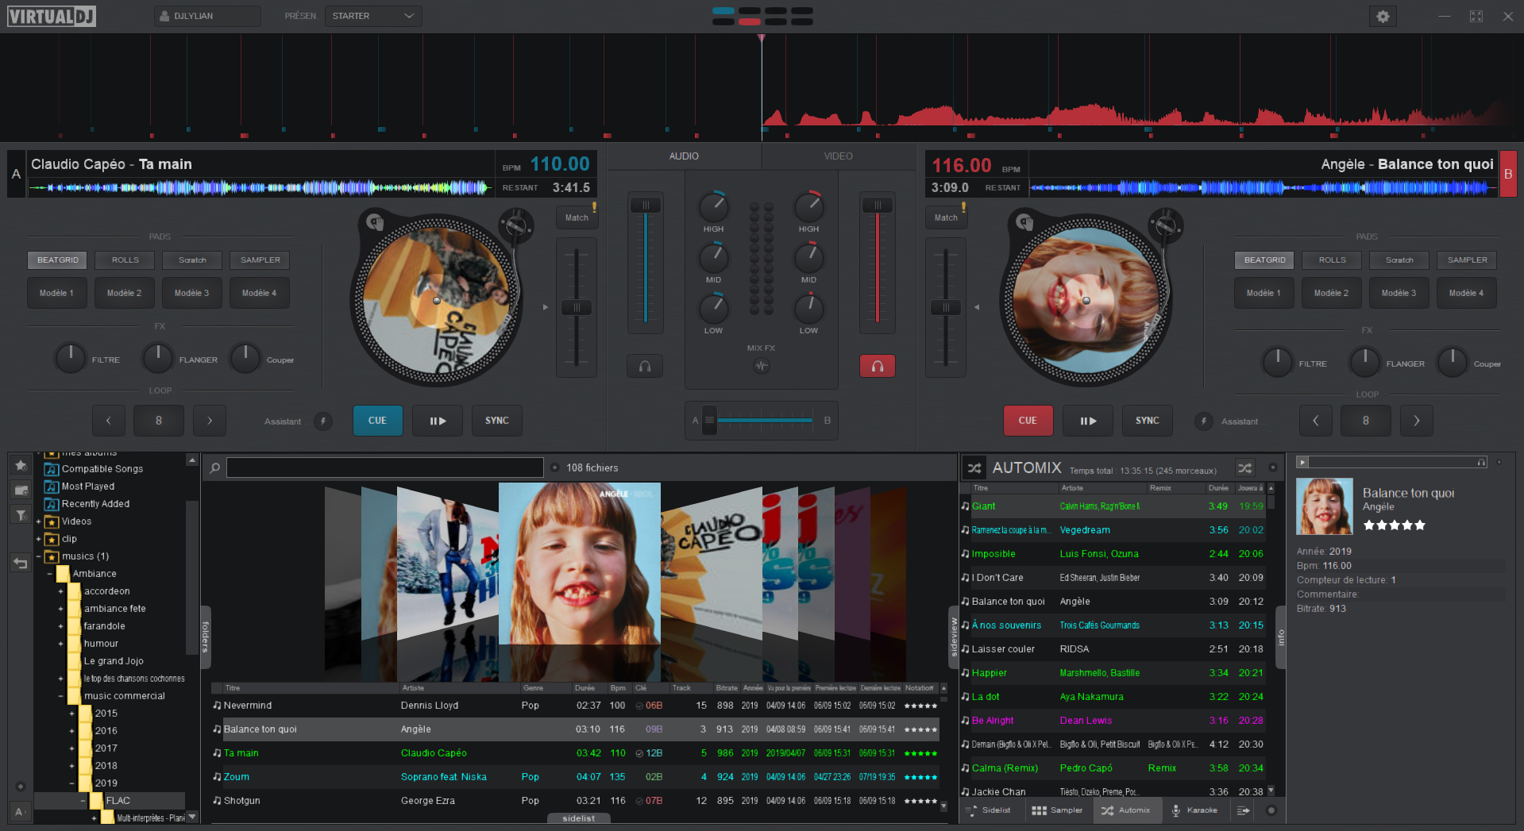Expand the 2015 folder
The image size is (1524, 831).
pos(71,714)
